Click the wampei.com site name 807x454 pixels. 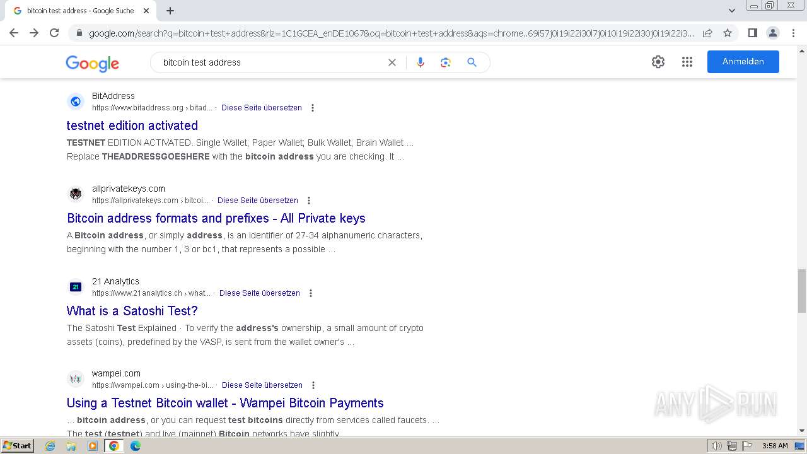[x=116, y=373]
